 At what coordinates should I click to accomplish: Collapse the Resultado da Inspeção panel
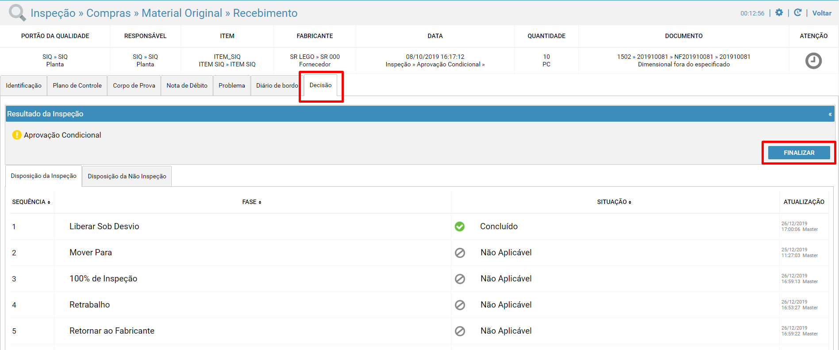830,114
